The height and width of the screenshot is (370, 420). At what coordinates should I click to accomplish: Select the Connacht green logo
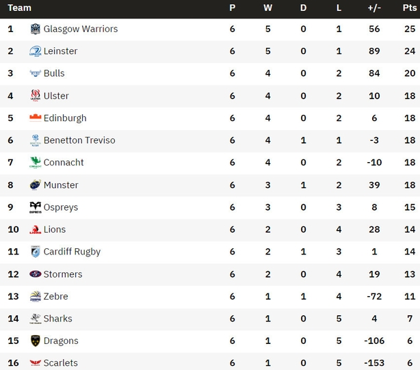pyautogui.click(x=36, y=162)
